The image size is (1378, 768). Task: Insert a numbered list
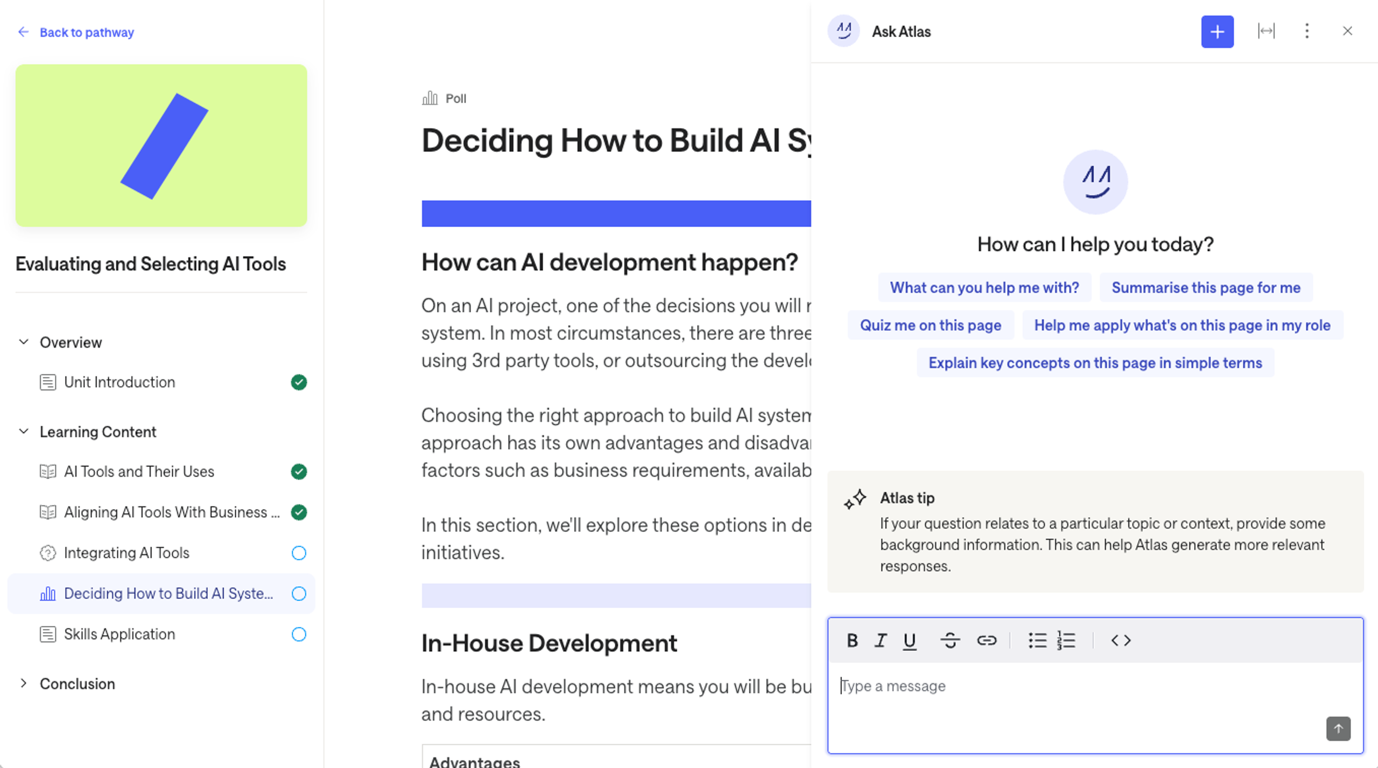tap(1066, 640)
